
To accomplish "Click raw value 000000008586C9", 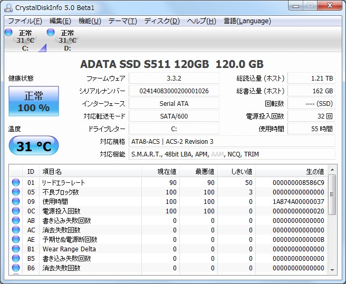I will pyautogui.click(x=299, y=182).
